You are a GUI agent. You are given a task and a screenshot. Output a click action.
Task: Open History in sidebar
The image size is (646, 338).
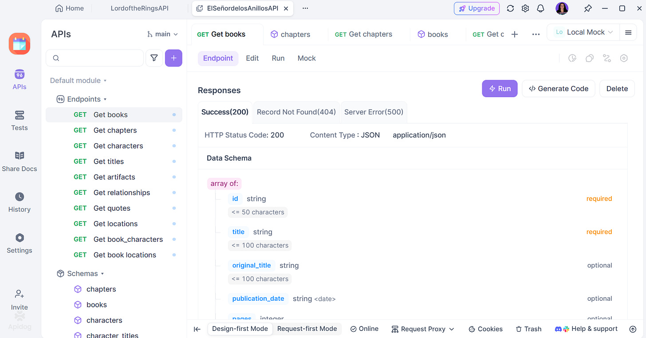tap(20, 202)
